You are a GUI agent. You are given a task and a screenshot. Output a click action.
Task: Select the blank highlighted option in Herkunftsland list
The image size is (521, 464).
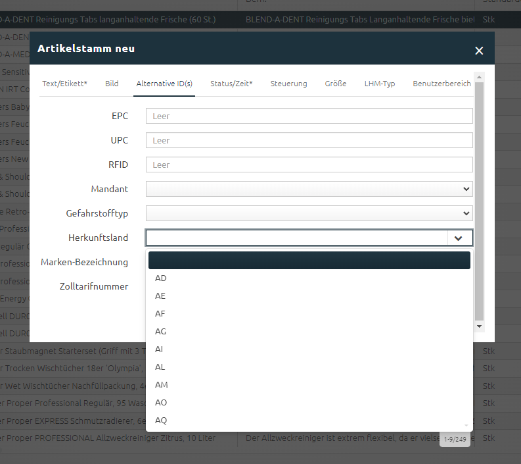[309, 260]
